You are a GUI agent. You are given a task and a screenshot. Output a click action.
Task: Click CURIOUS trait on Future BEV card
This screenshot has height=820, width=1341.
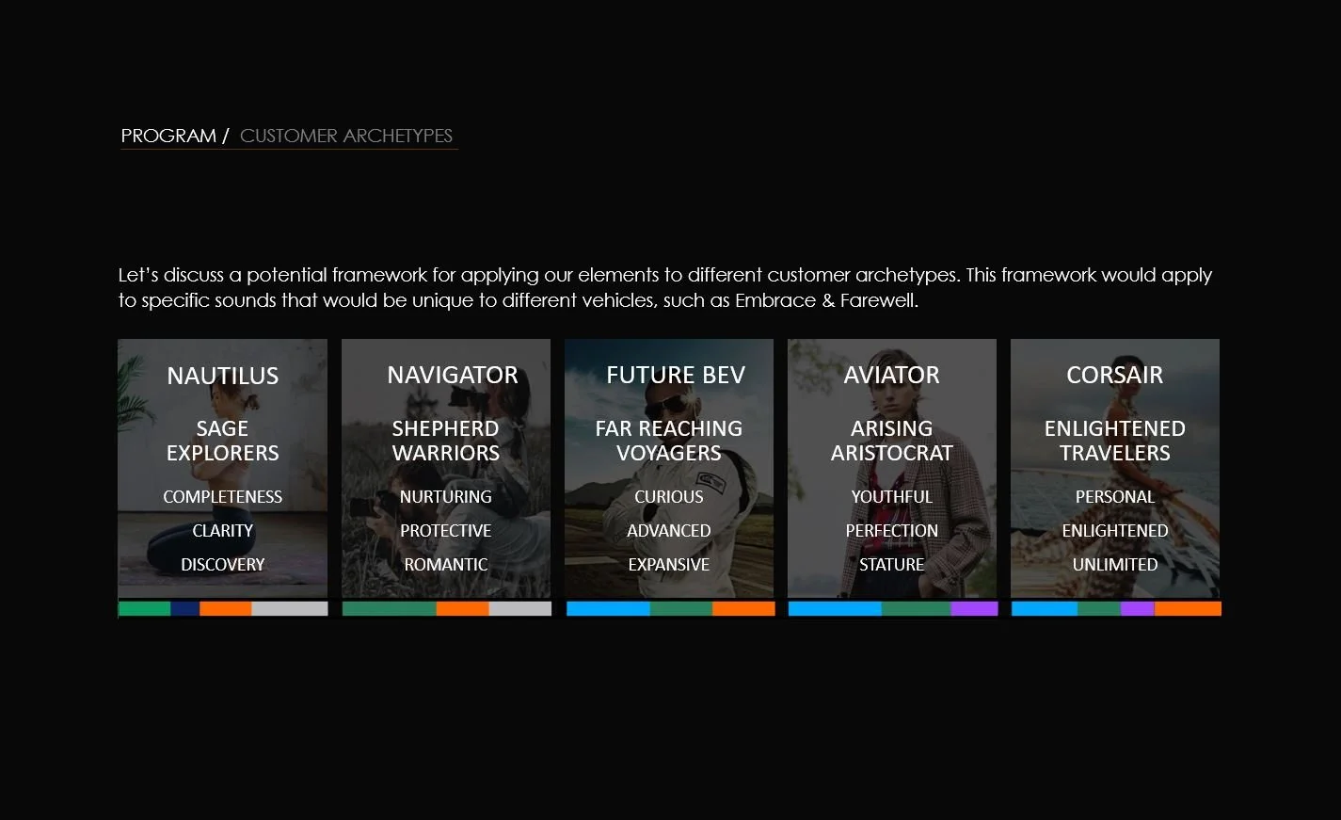coord(669,497)
